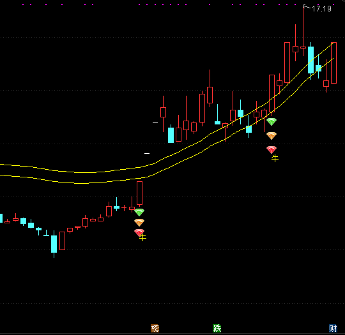Click the brown 榜 event marker icon
This screenshot has width=345, height=335.
click(x=155, y=329)
